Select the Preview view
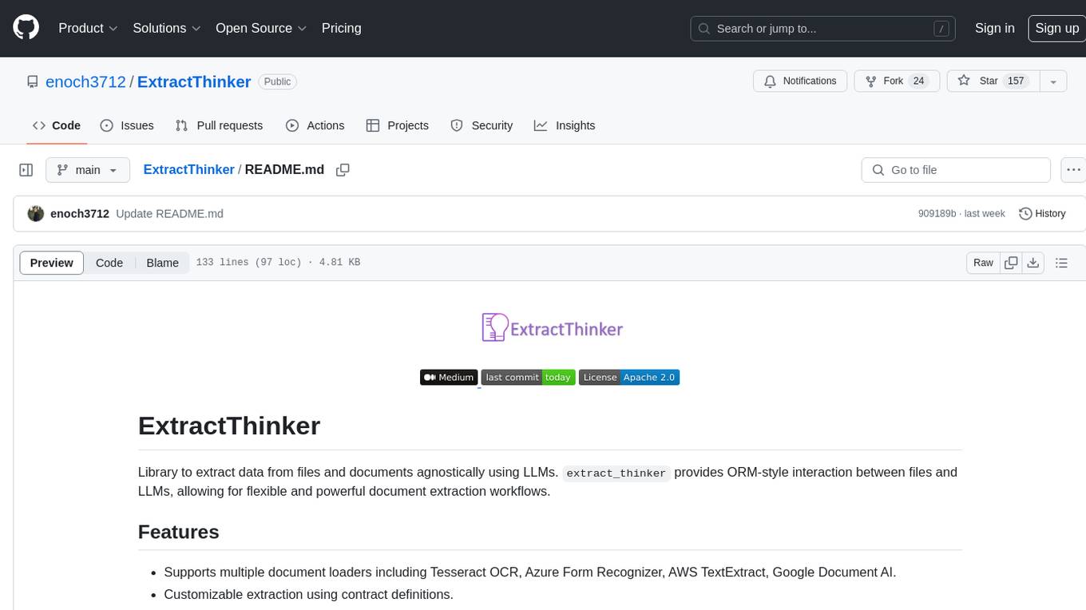1086x610 pixels. 52,263
